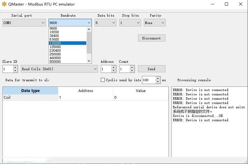The image size is (248, 164).
Task: Open the Serial port COM3 dropdown
Action: point(24,23)
